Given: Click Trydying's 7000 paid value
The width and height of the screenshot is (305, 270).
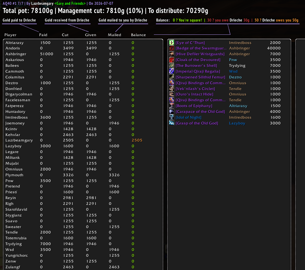Looking at the screenshot, I should [46, 244].
